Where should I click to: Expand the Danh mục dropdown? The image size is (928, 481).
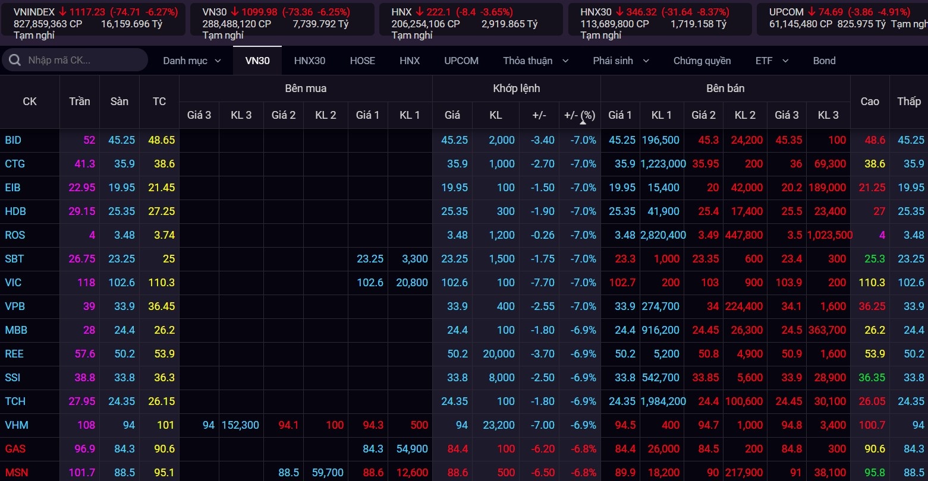pos(218,61)
